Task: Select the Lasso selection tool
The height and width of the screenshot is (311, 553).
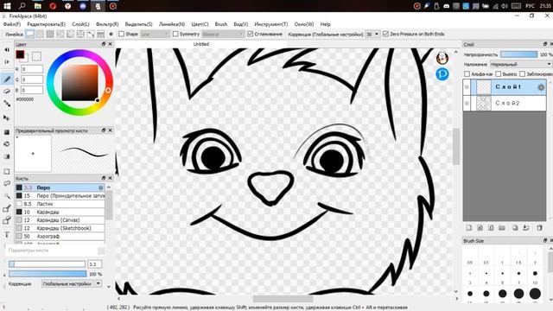Action: [x=7, y=184]
